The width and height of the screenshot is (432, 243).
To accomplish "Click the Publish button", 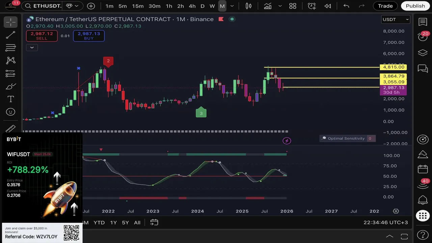I will pyautogui.click(x=415, y=6).
